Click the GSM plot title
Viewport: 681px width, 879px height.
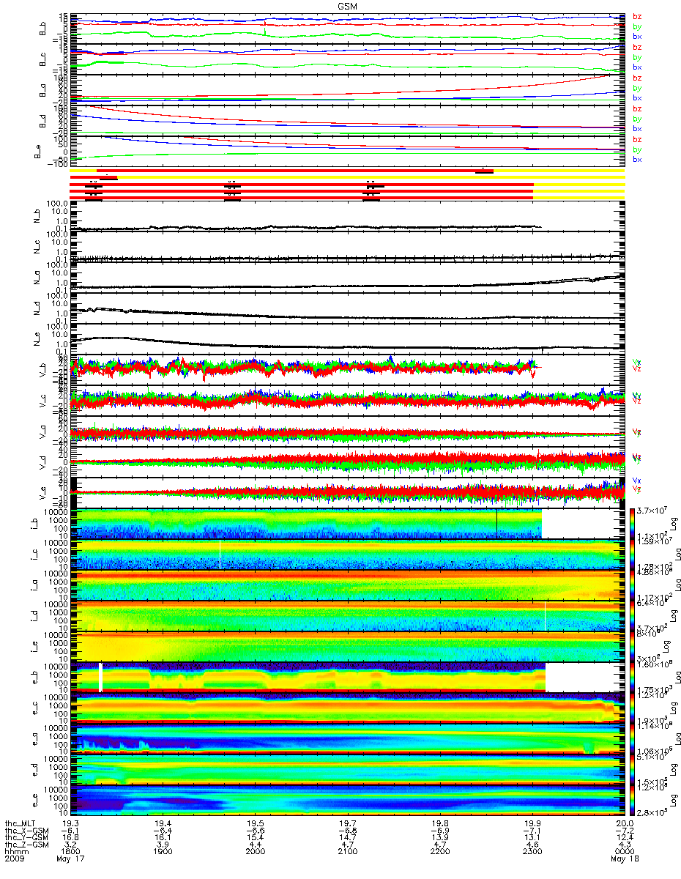coord(348,4)
